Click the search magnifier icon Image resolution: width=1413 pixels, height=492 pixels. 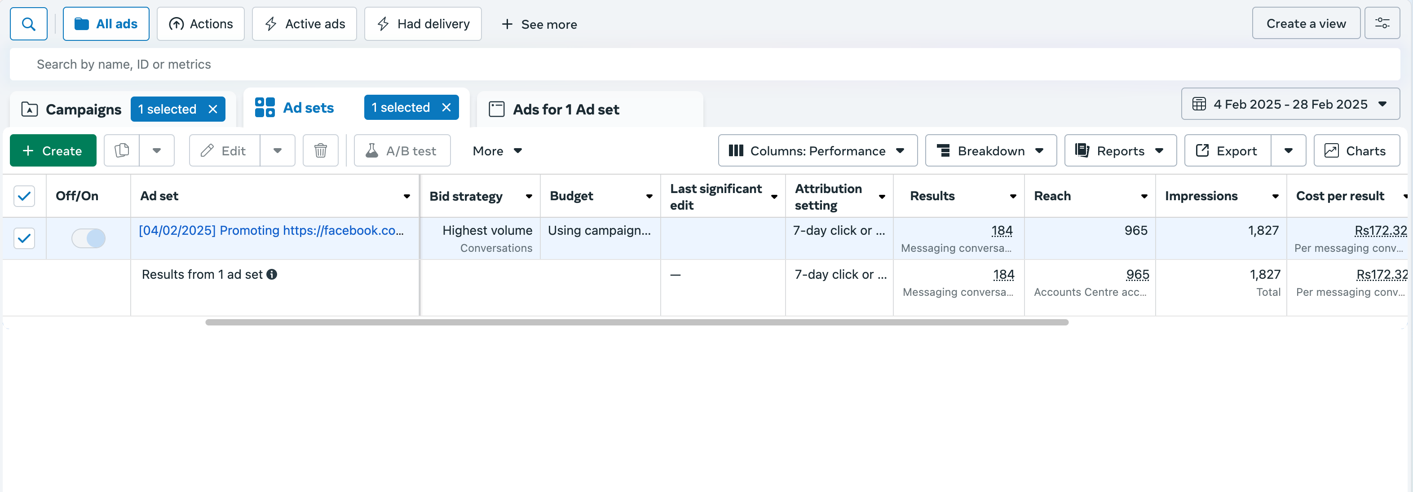coord(29,24)
